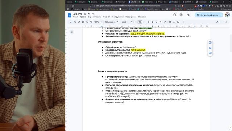Screen dimensions: 232x131
Task: Open the Файл menu
Action: point(75,17)
